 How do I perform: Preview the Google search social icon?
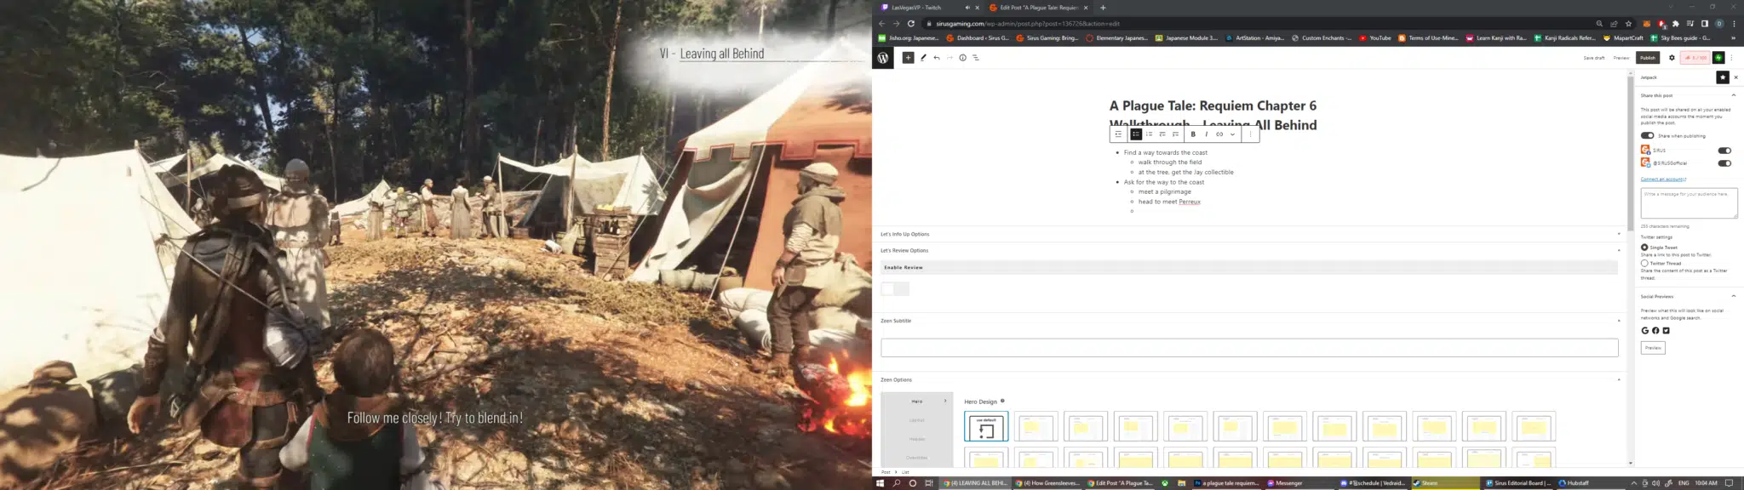tap(1644, 331)
